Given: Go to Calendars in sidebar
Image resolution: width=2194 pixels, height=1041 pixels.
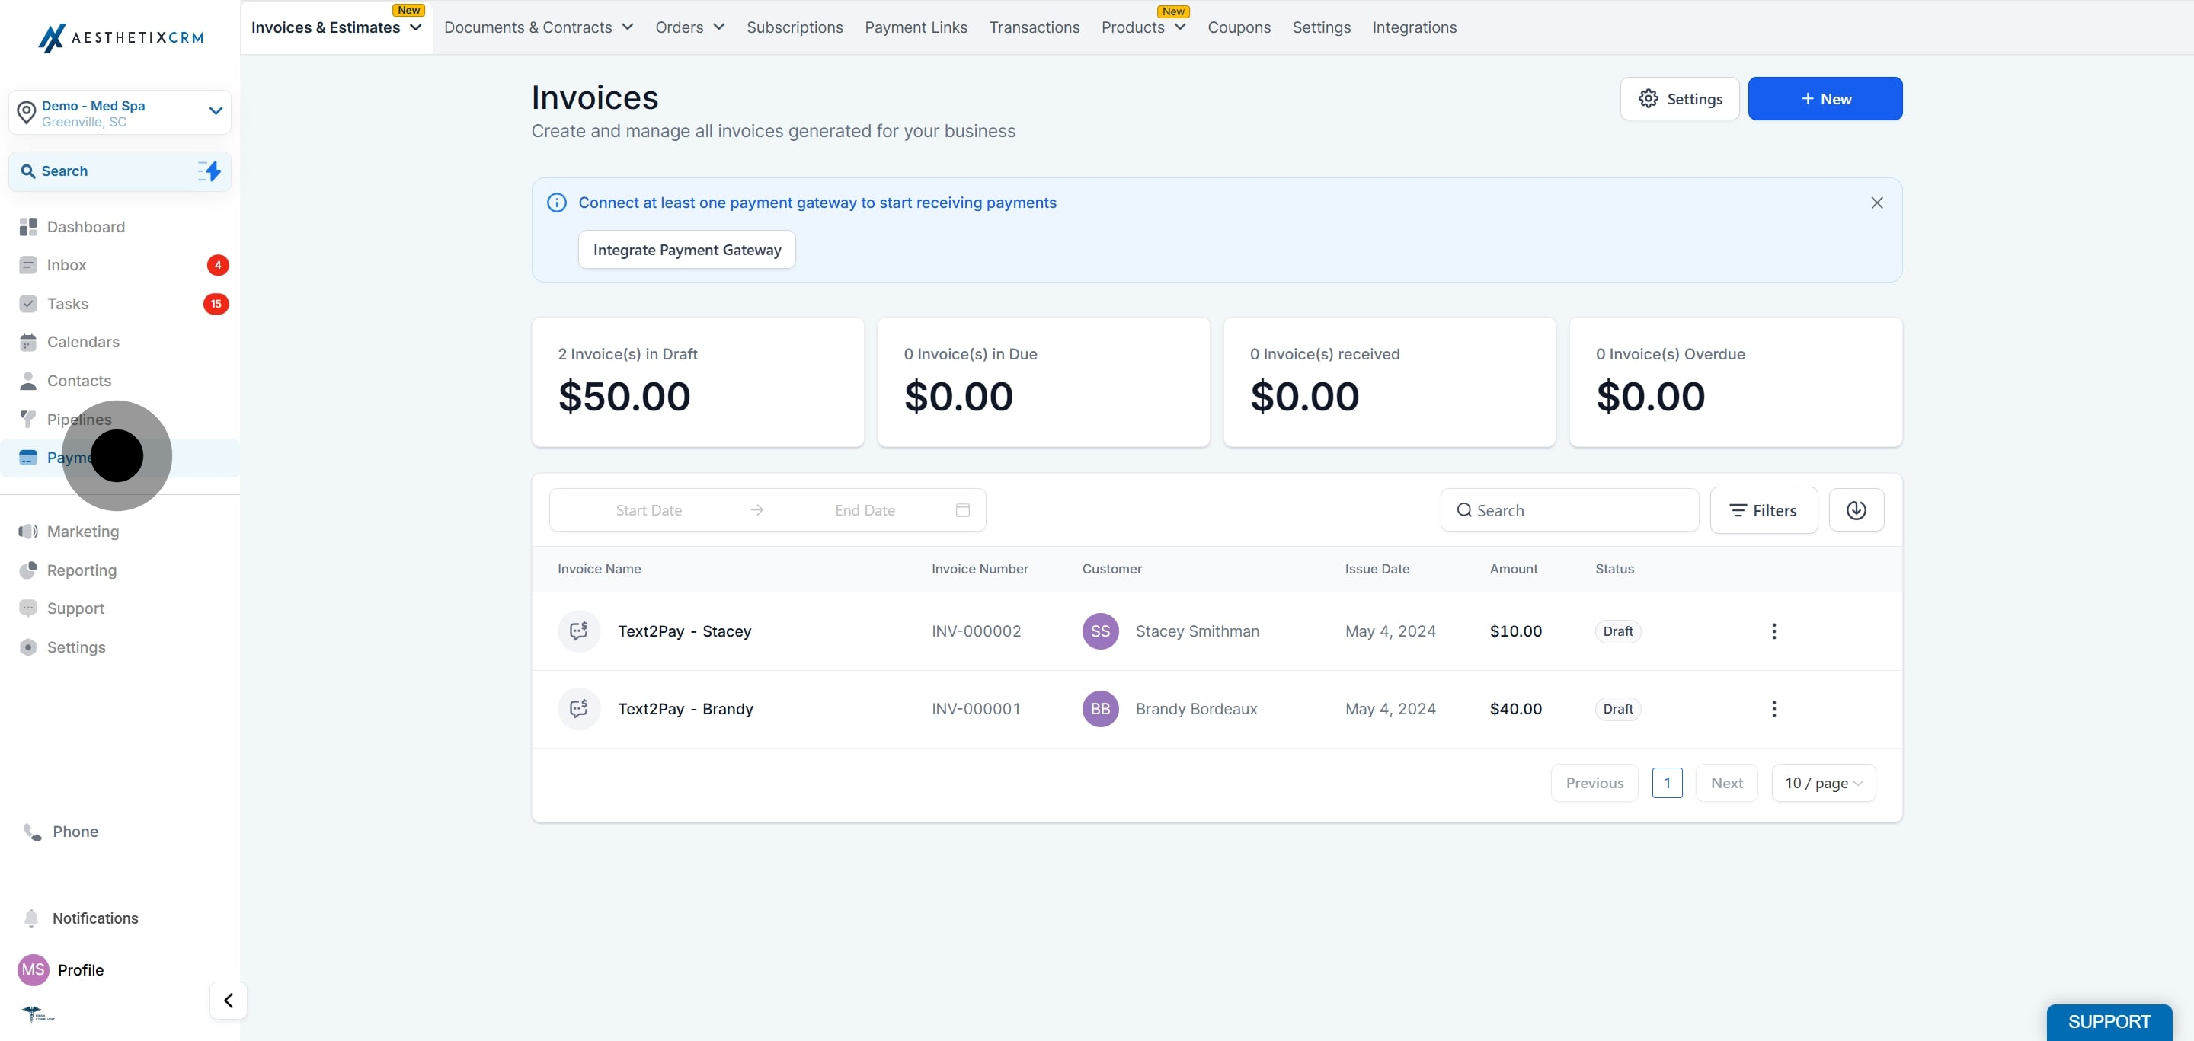Looking at the screenshot, I should pyautogui.click(x=82, y=342).
